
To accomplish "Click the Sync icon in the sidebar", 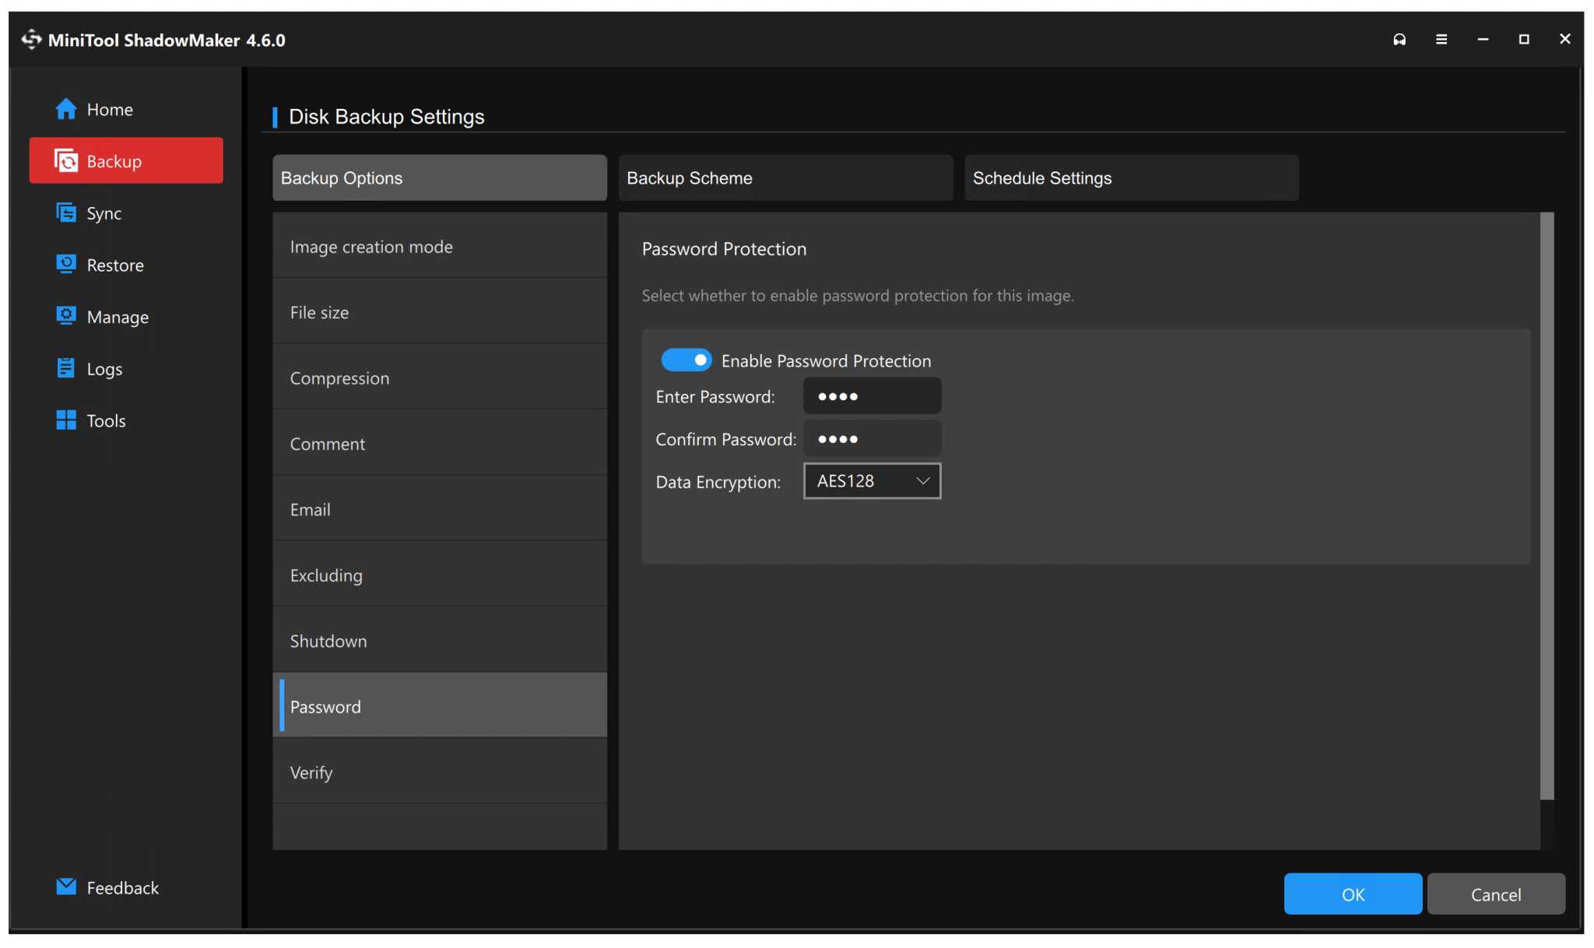I will pos(66,212).
